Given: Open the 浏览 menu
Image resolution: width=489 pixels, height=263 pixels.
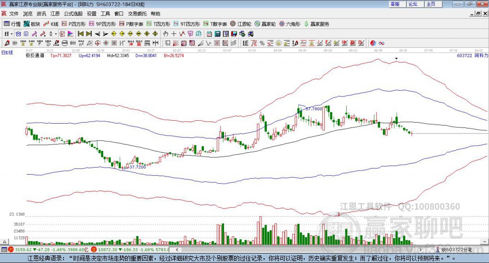Looking at the screenshot, I should pos(27,14).
